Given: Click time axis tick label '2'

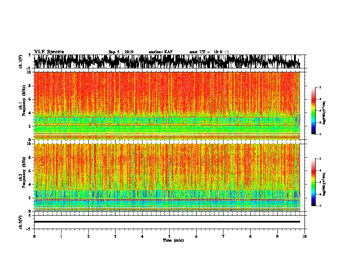Looking at the screenshot, I should click(88, 236).
